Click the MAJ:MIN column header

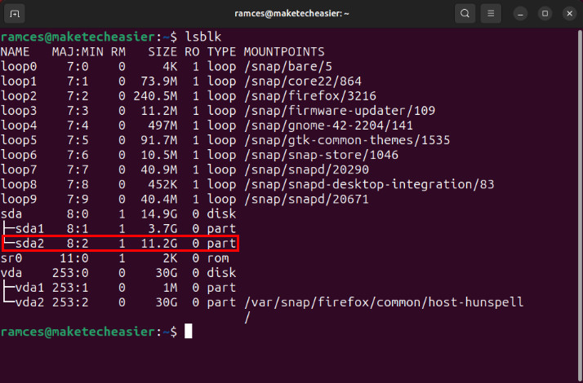pyautogui.click(x=78, y=52)
